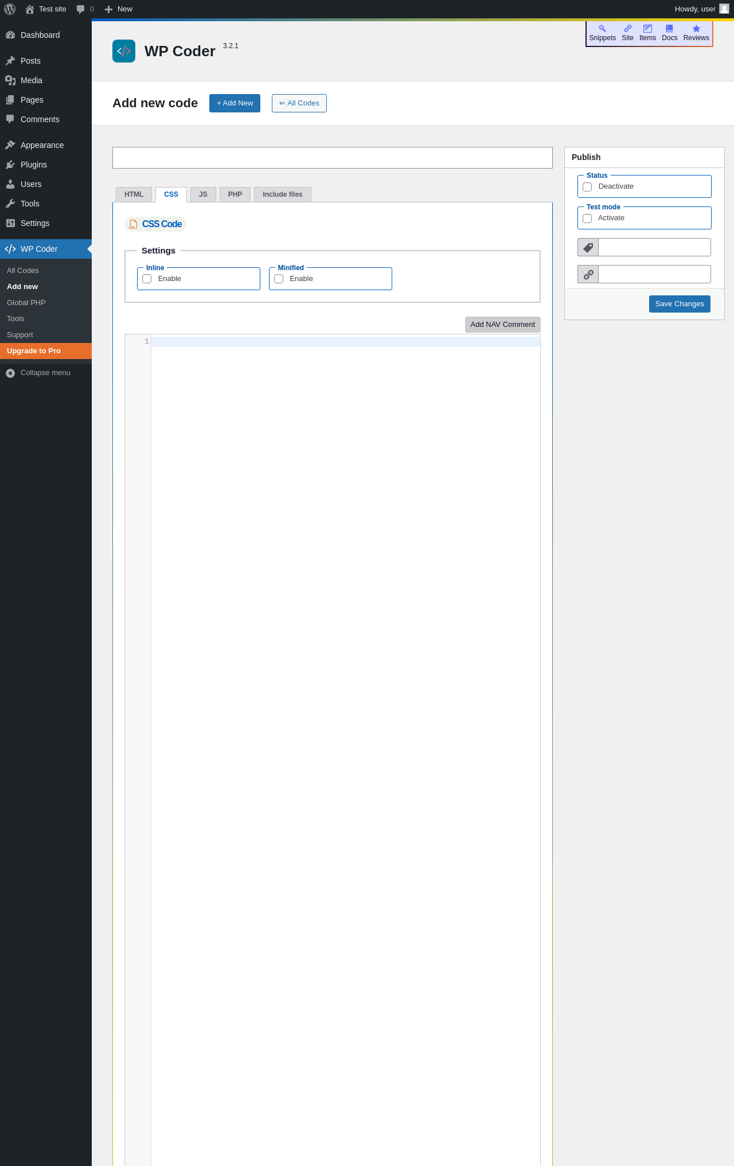The height and width of the screenshot is (1166, 734).
Task: Check the Deactivate status checkbox
Action: pos(587,187)
